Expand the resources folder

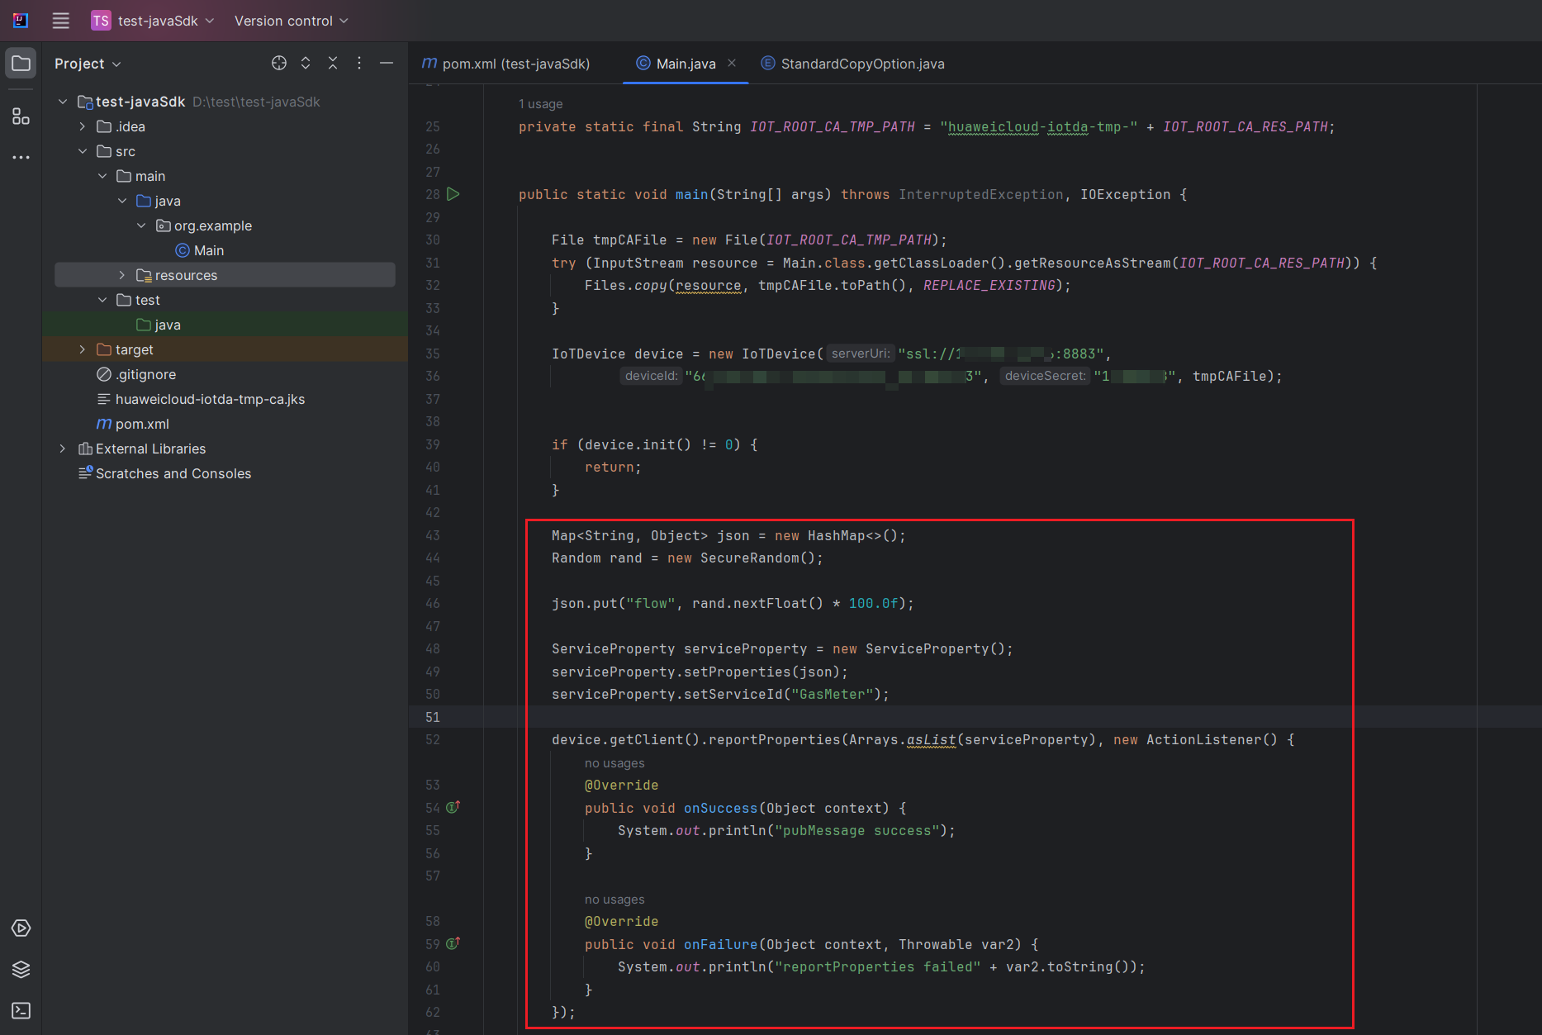click(x=121, y=275)
